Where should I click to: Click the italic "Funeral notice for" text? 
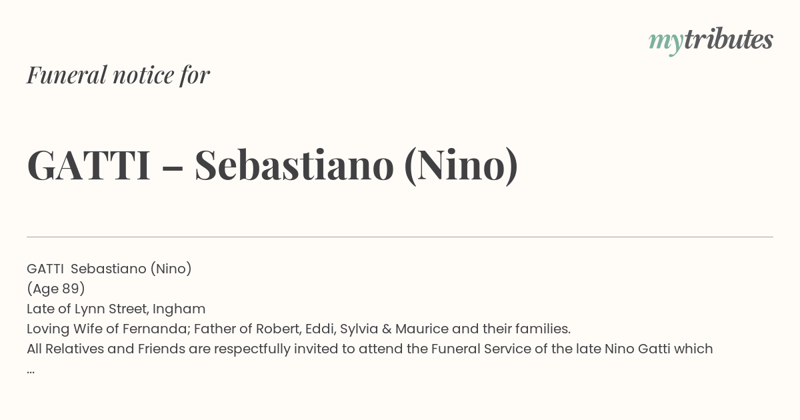click(x=119, y=75)
